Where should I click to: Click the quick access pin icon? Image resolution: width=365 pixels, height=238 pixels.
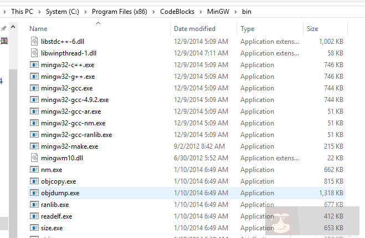(4, 28)
